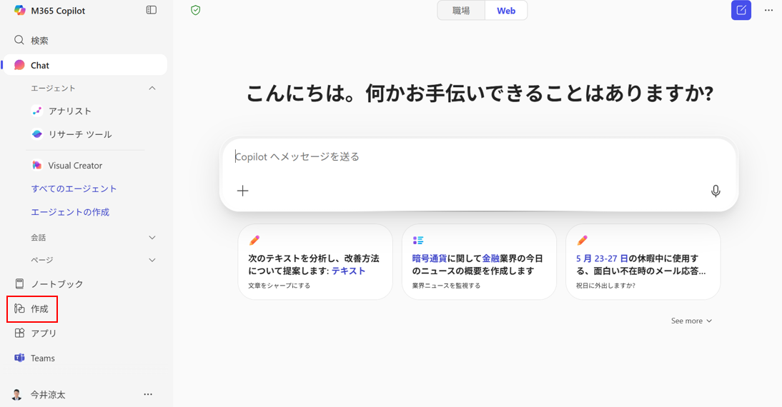Click list icon on 暗号通貨 card
This screenshot has height=407, width=782.
tap(418, 240)
